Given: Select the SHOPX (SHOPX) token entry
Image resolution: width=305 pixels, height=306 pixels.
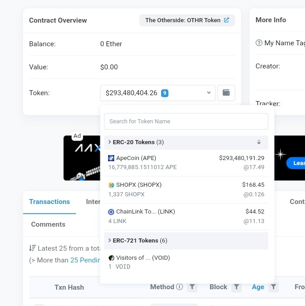Looking at the screenshot, I should coord(186,189).
